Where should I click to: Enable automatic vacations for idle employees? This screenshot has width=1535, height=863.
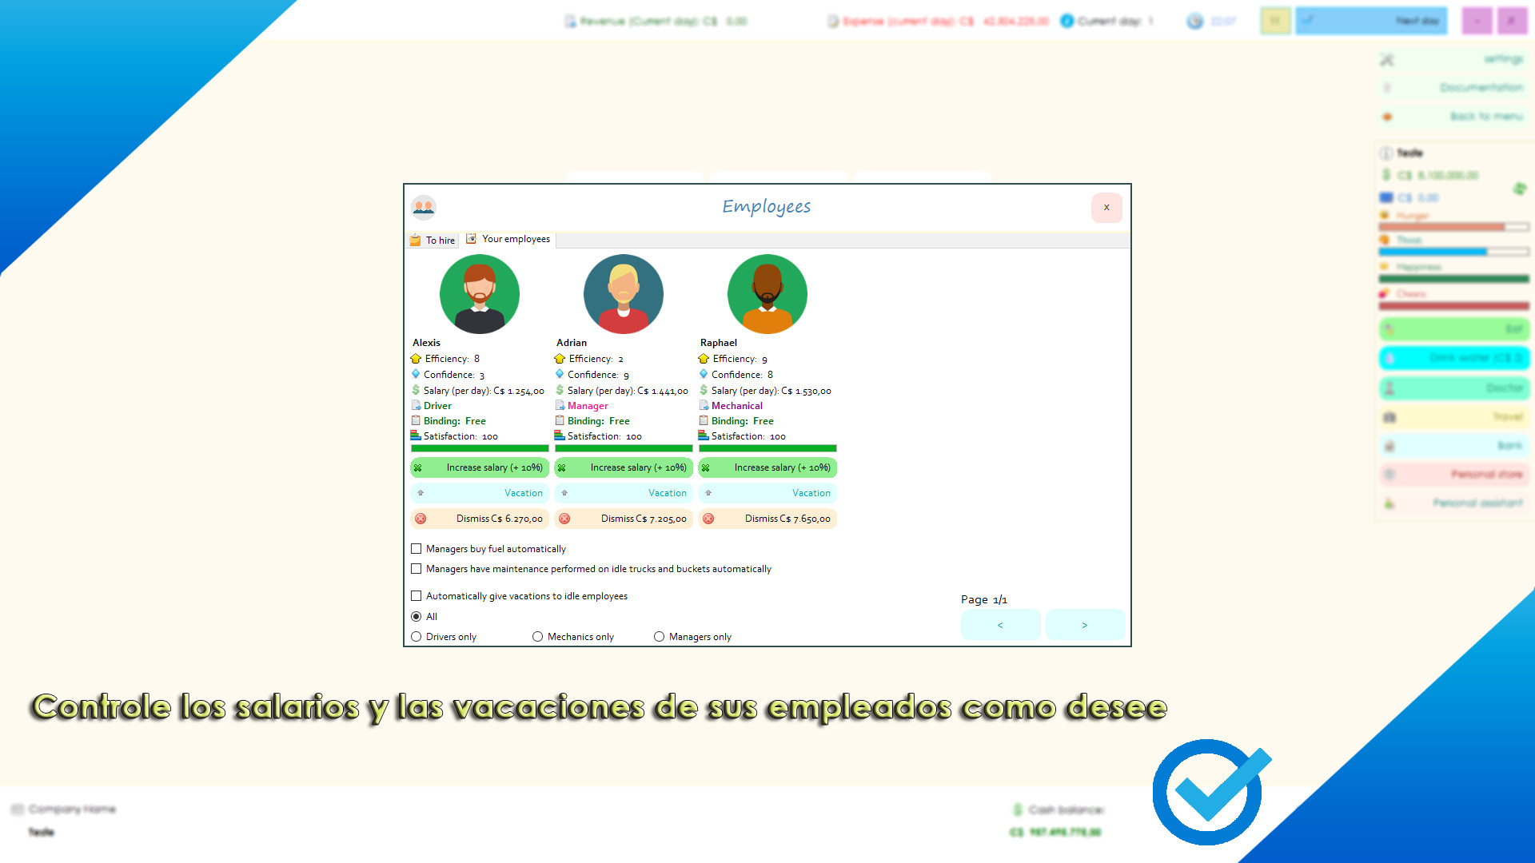point(417,596)
